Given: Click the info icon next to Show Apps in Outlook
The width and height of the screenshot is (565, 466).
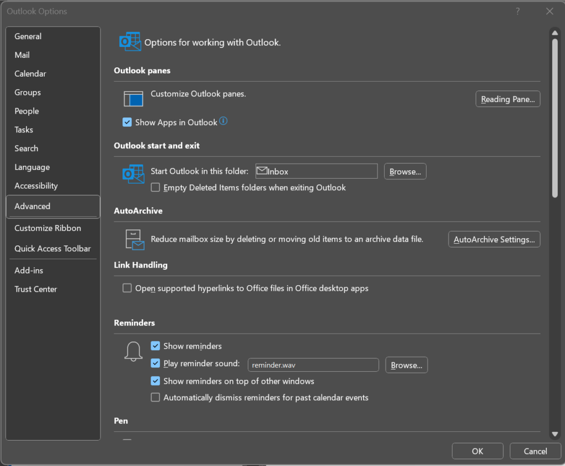Looking at the screenshot, I should point(223,121).
